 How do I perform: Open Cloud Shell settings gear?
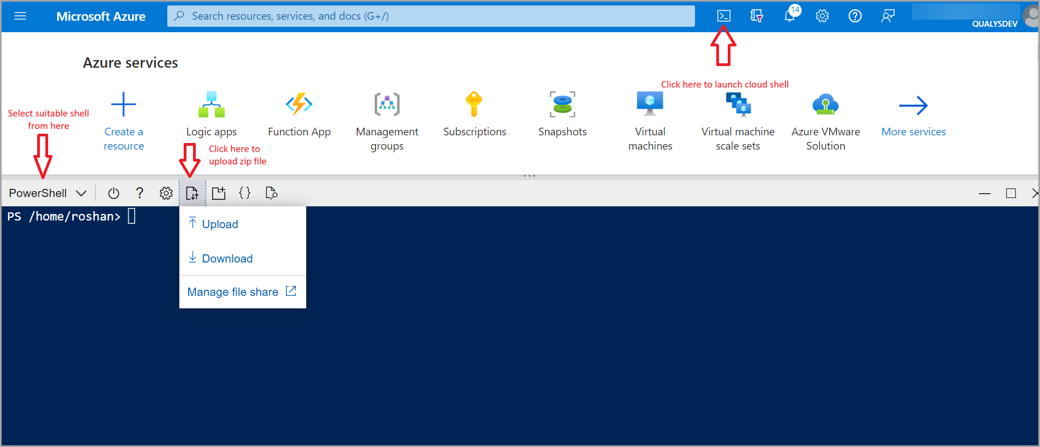[166, 193]
